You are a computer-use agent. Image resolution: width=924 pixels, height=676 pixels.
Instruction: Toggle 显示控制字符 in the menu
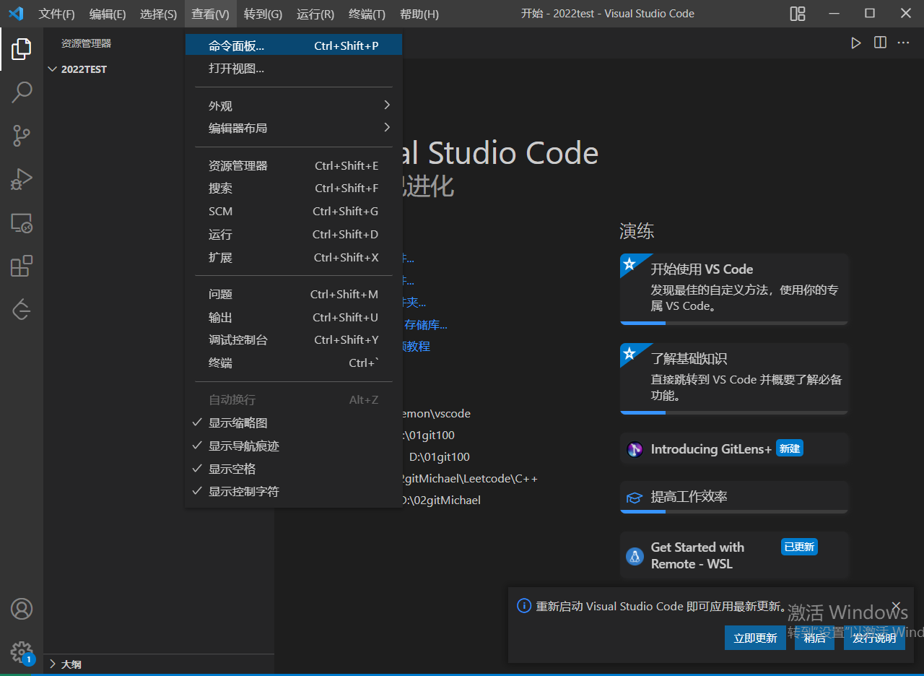(294, 492)
